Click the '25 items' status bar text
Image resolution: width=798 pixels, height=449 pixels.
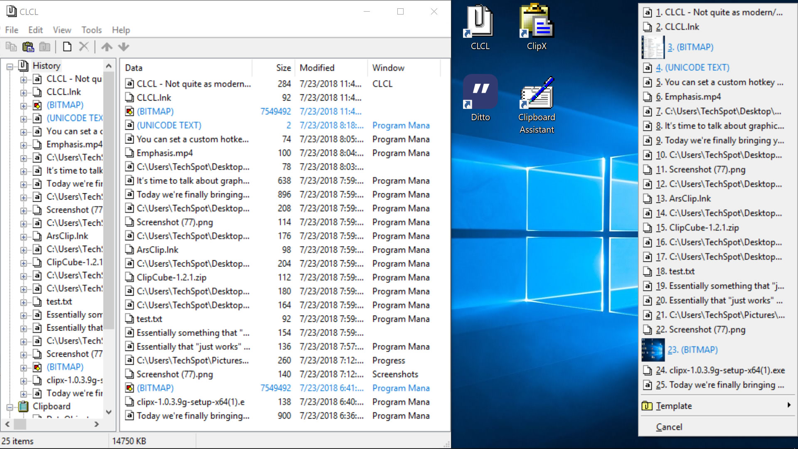point(17,441)
